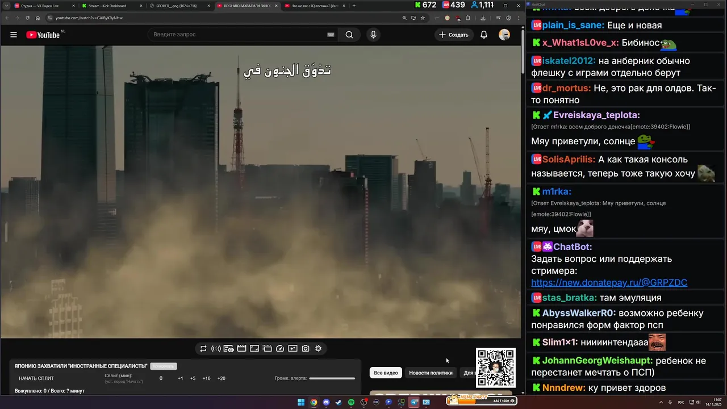Add +20 minutes to split
727x409 pixels.
pos(221,378)
